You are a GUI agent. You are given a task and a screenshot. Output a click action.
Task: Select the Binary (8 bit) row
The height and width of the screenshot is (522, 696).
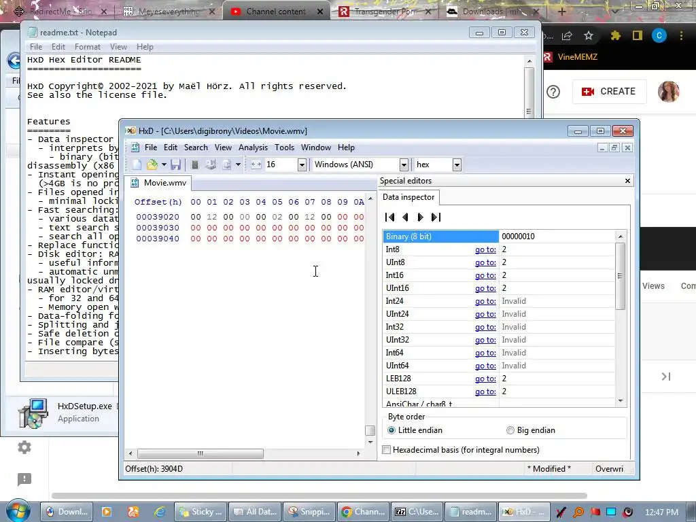click(x=499, y=236)
